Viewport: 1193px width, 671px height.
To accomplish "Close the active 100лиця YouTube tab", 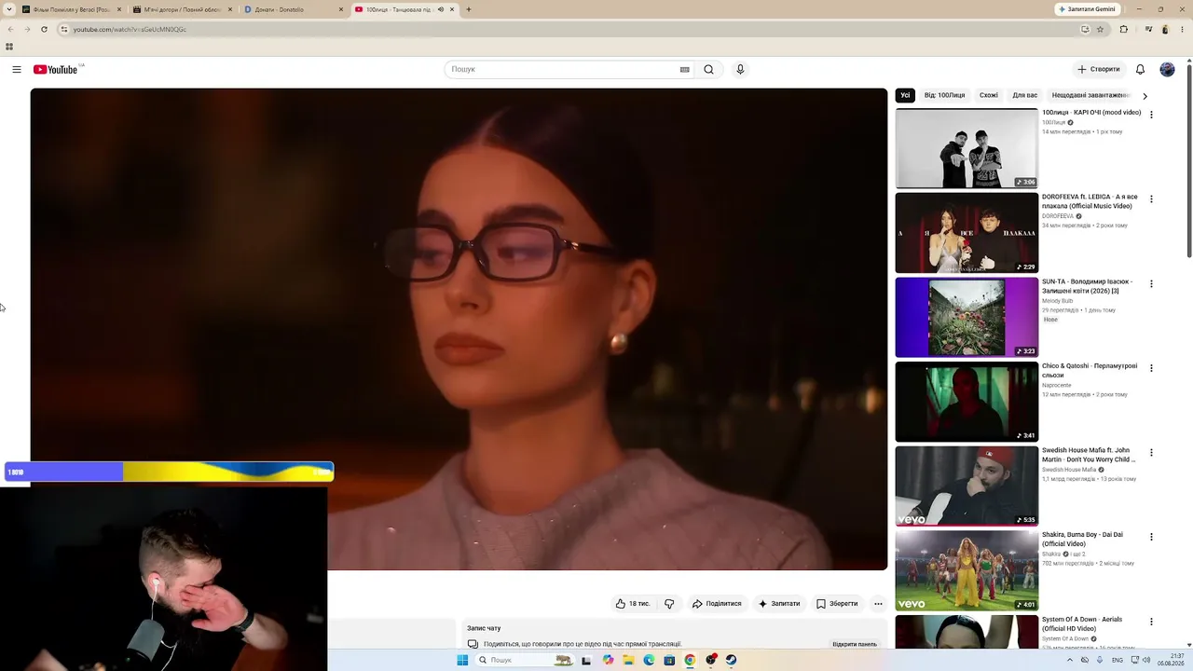I will tap(453, 9).
